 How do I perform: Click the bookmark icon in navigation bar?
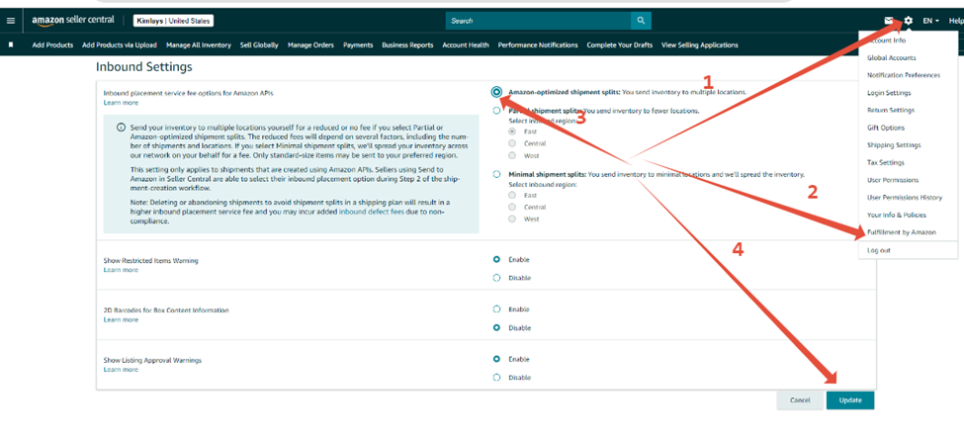click(11, 44)
